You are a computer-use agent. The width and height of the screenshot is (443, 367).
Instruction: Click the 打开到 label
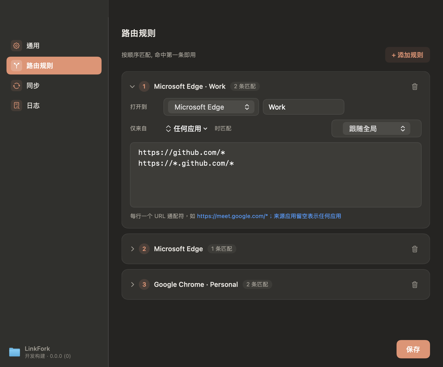point(139,107)
